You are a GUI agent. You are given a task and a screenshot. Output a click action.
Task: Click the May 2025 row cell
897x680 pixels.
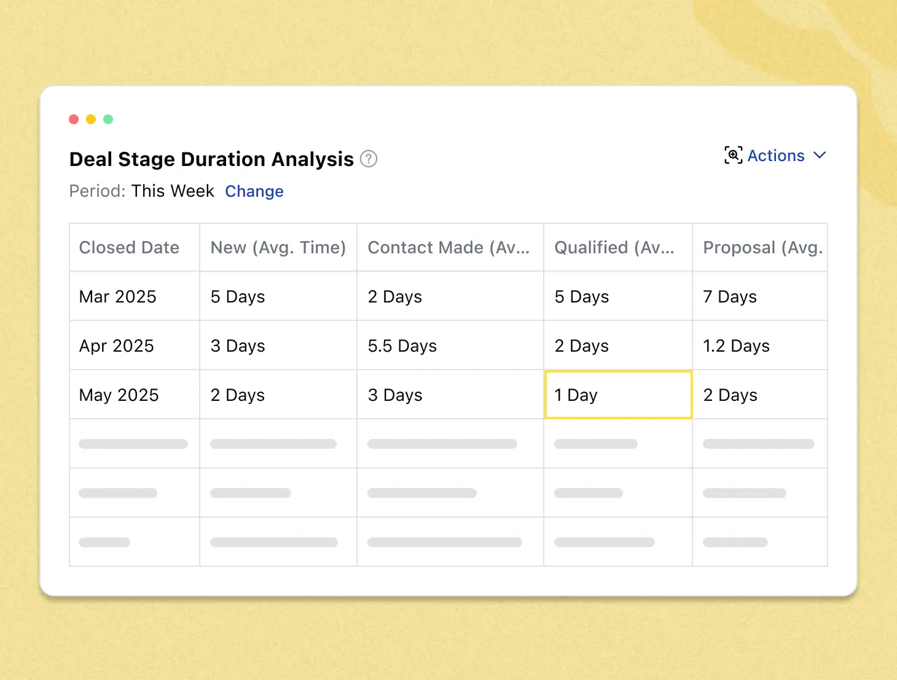pyautogui.click(x=135, y=395)
